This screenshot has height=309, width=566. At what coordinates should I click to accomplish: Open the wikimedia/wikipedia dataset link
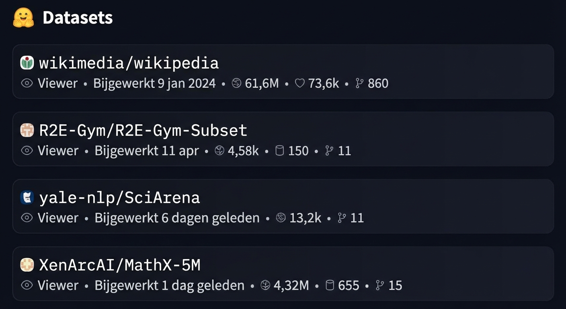[x=129, y=63]
